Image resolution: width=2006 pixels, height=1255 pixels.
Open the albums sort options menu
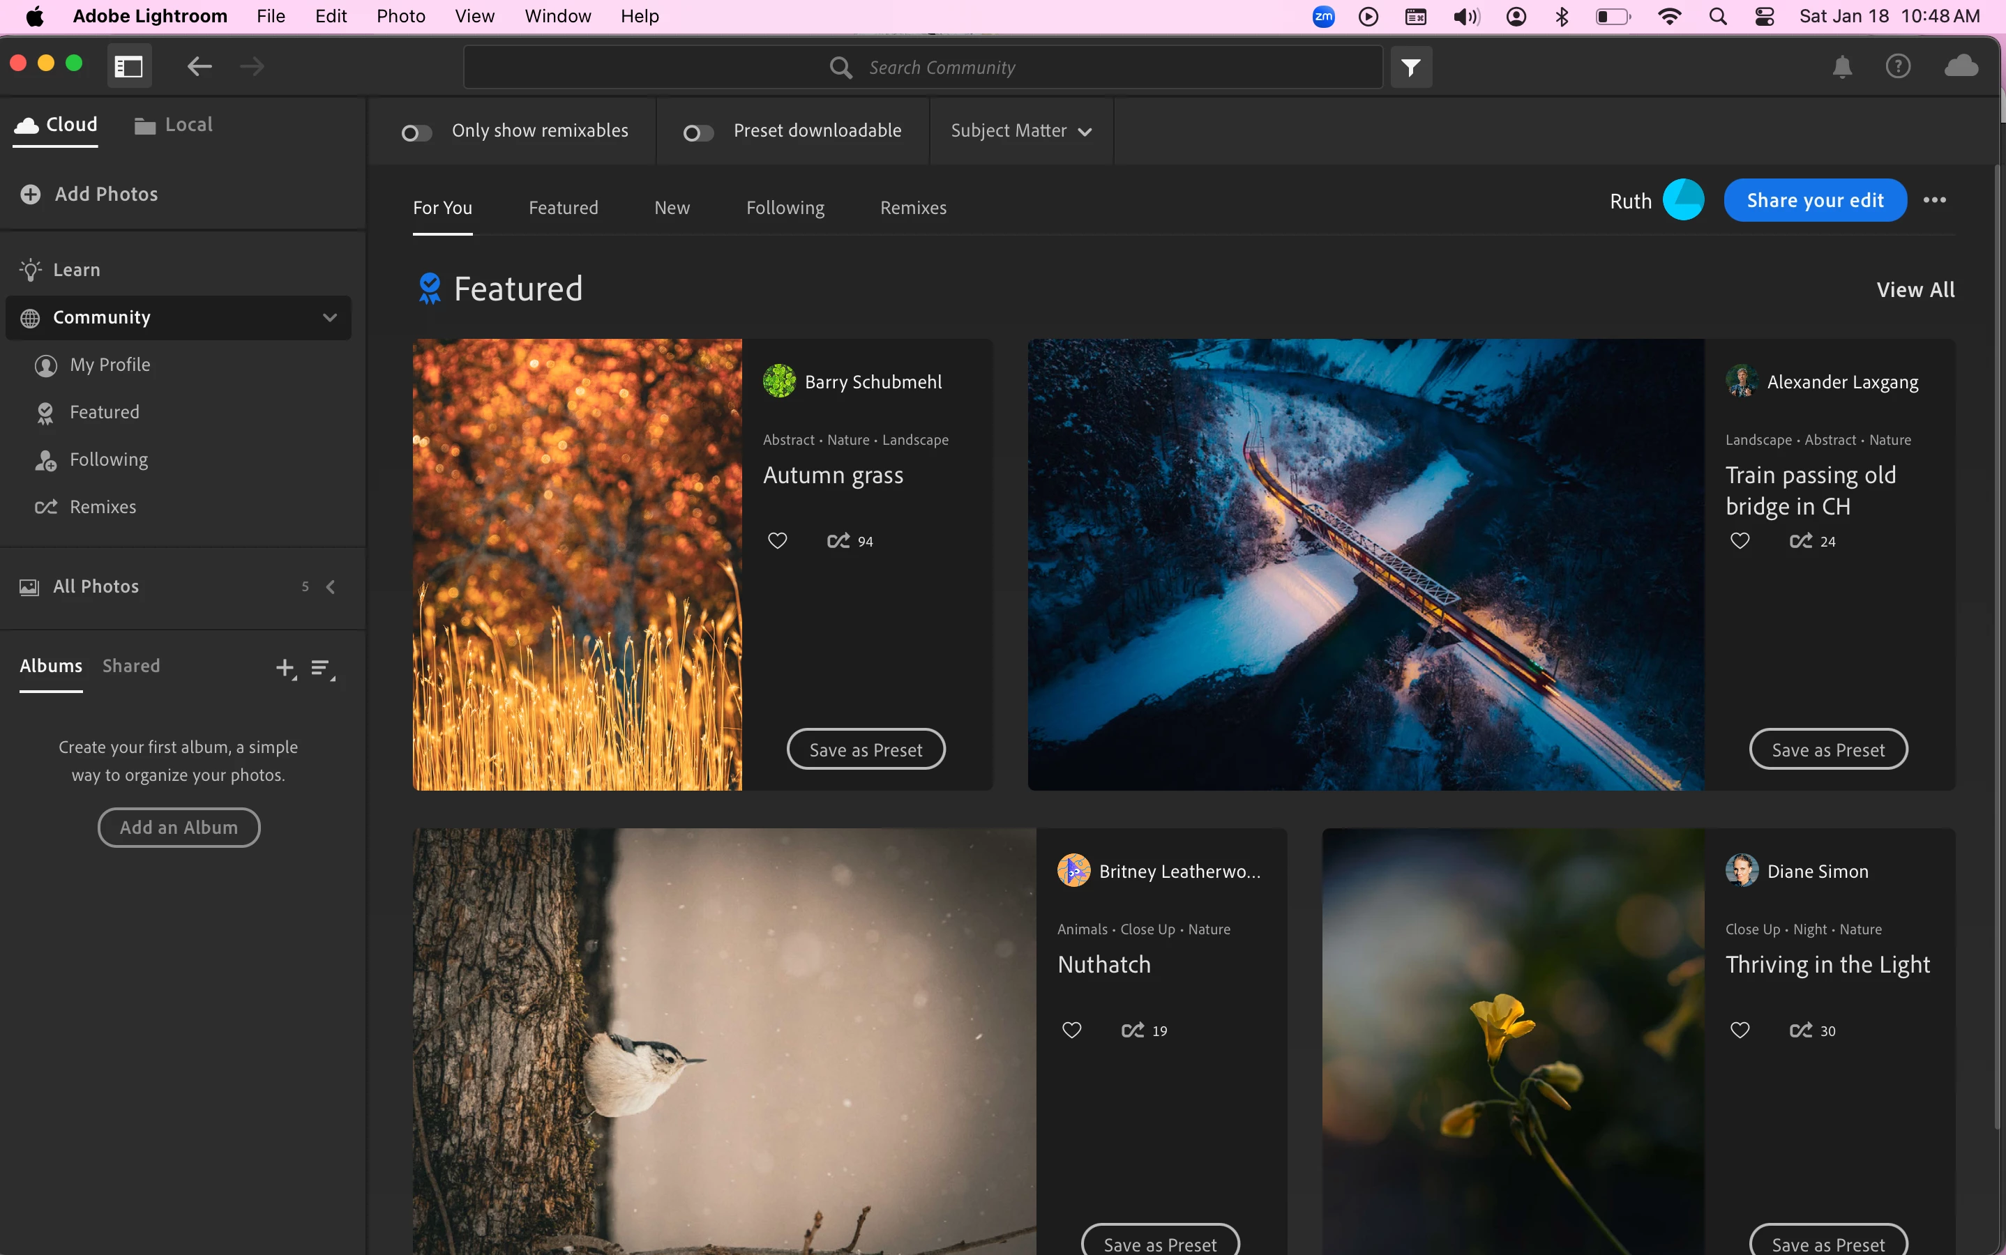click(322, 667)
